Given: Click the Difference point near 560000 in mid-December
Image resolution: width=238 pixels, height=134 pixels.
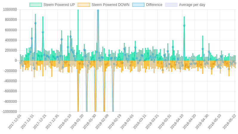Looking at the screenshot, I should click(43, 32).
